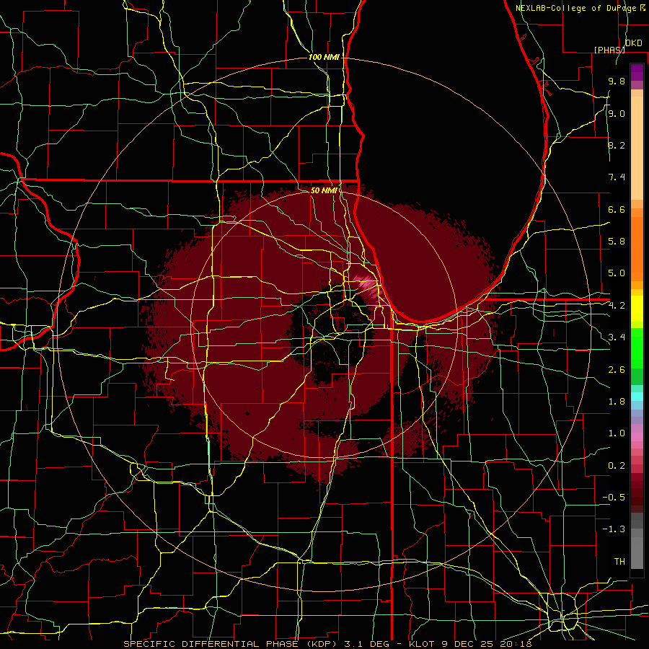Image resolution: width=649 pixels, height=649 pixels.
Task: Click the orange segment of the color bar
Action: [637, 248]
